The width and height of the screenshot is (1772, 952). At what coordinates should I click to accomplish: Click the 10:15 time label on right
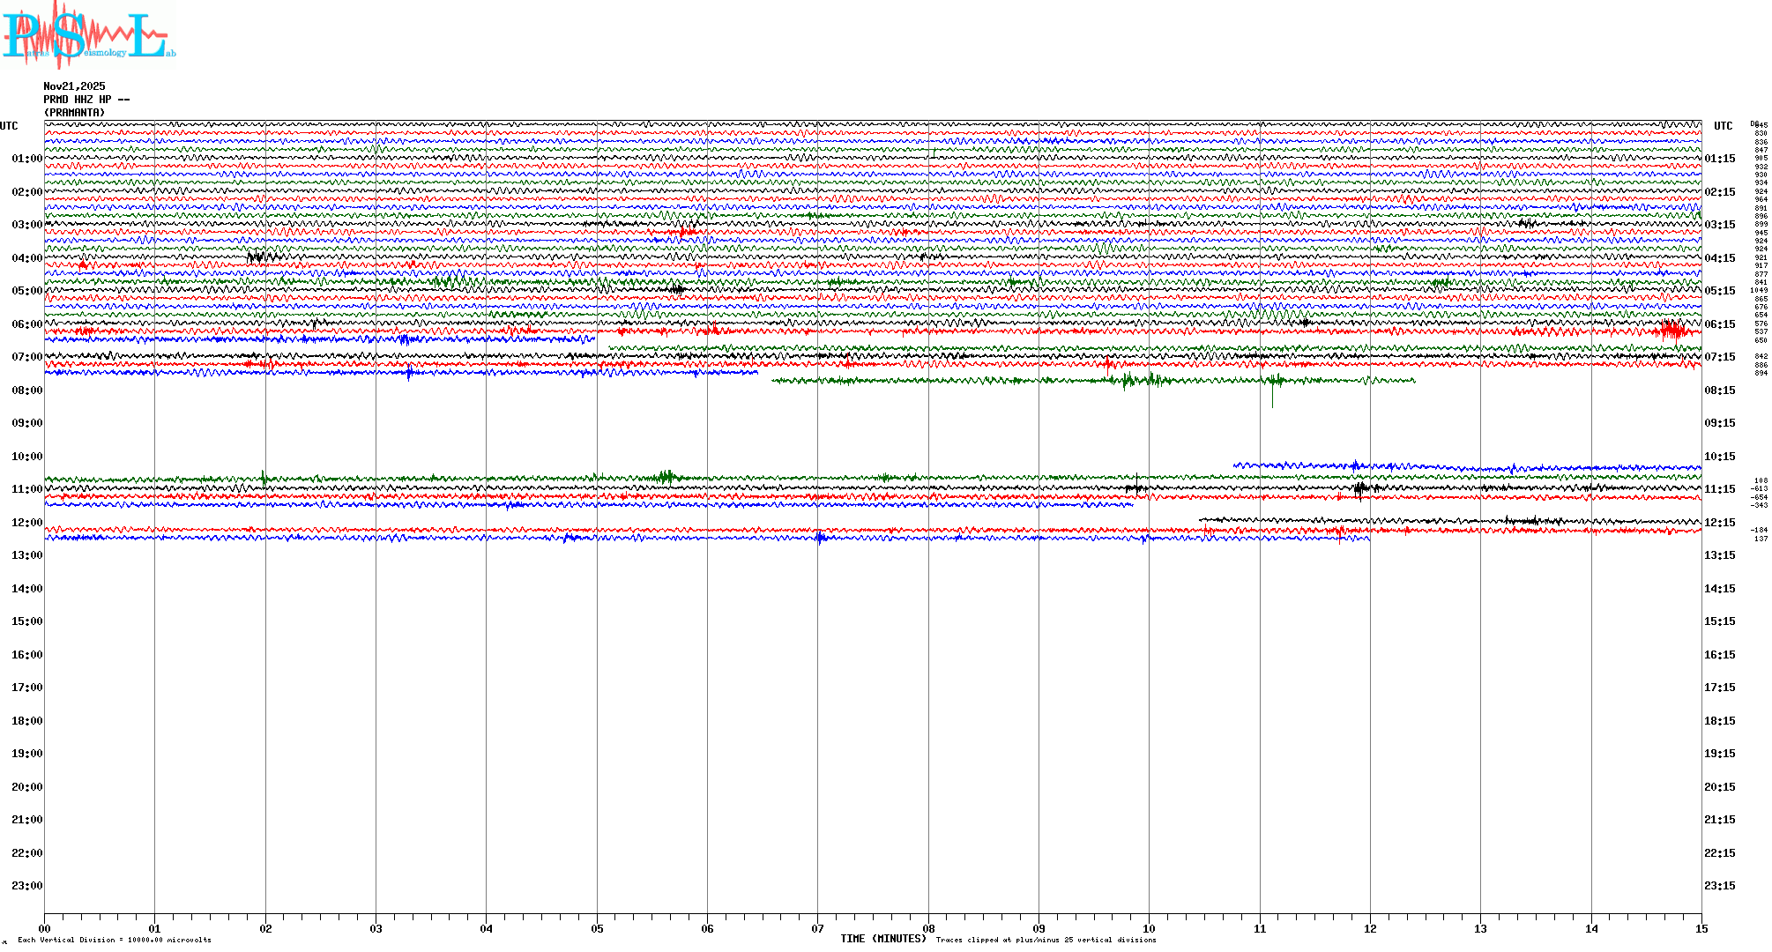pos(1719,457)
